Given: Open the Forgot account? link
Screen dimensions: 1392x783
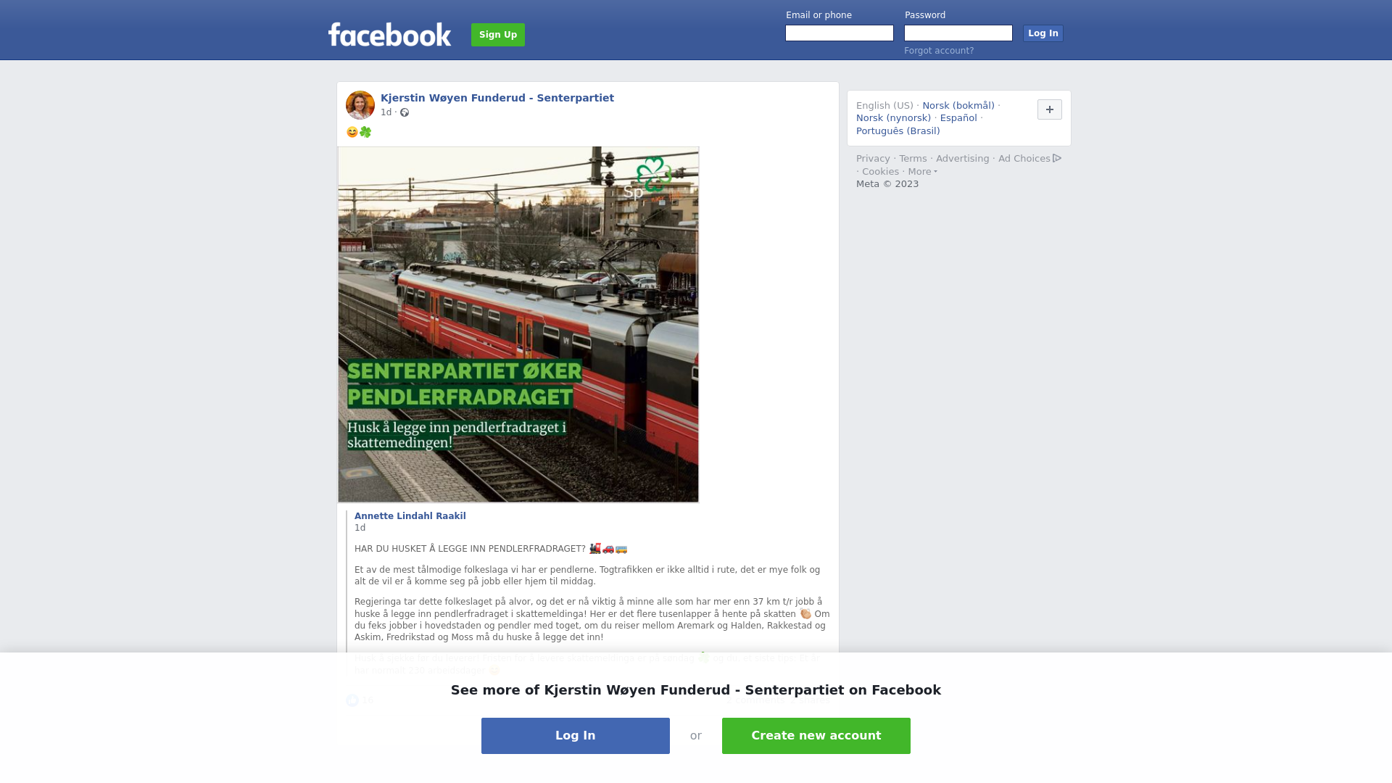Looking at the screenshot, I should click(x=939, y=51).
